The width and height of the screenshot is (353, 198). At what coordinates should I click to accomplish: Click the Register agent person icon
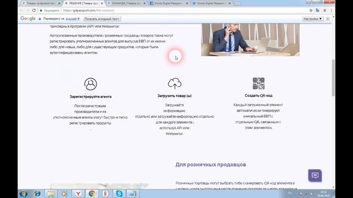click(x=90, y=84)
